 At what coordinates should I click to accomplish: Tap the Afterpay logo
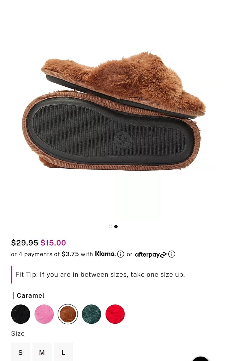coord(151,255)
